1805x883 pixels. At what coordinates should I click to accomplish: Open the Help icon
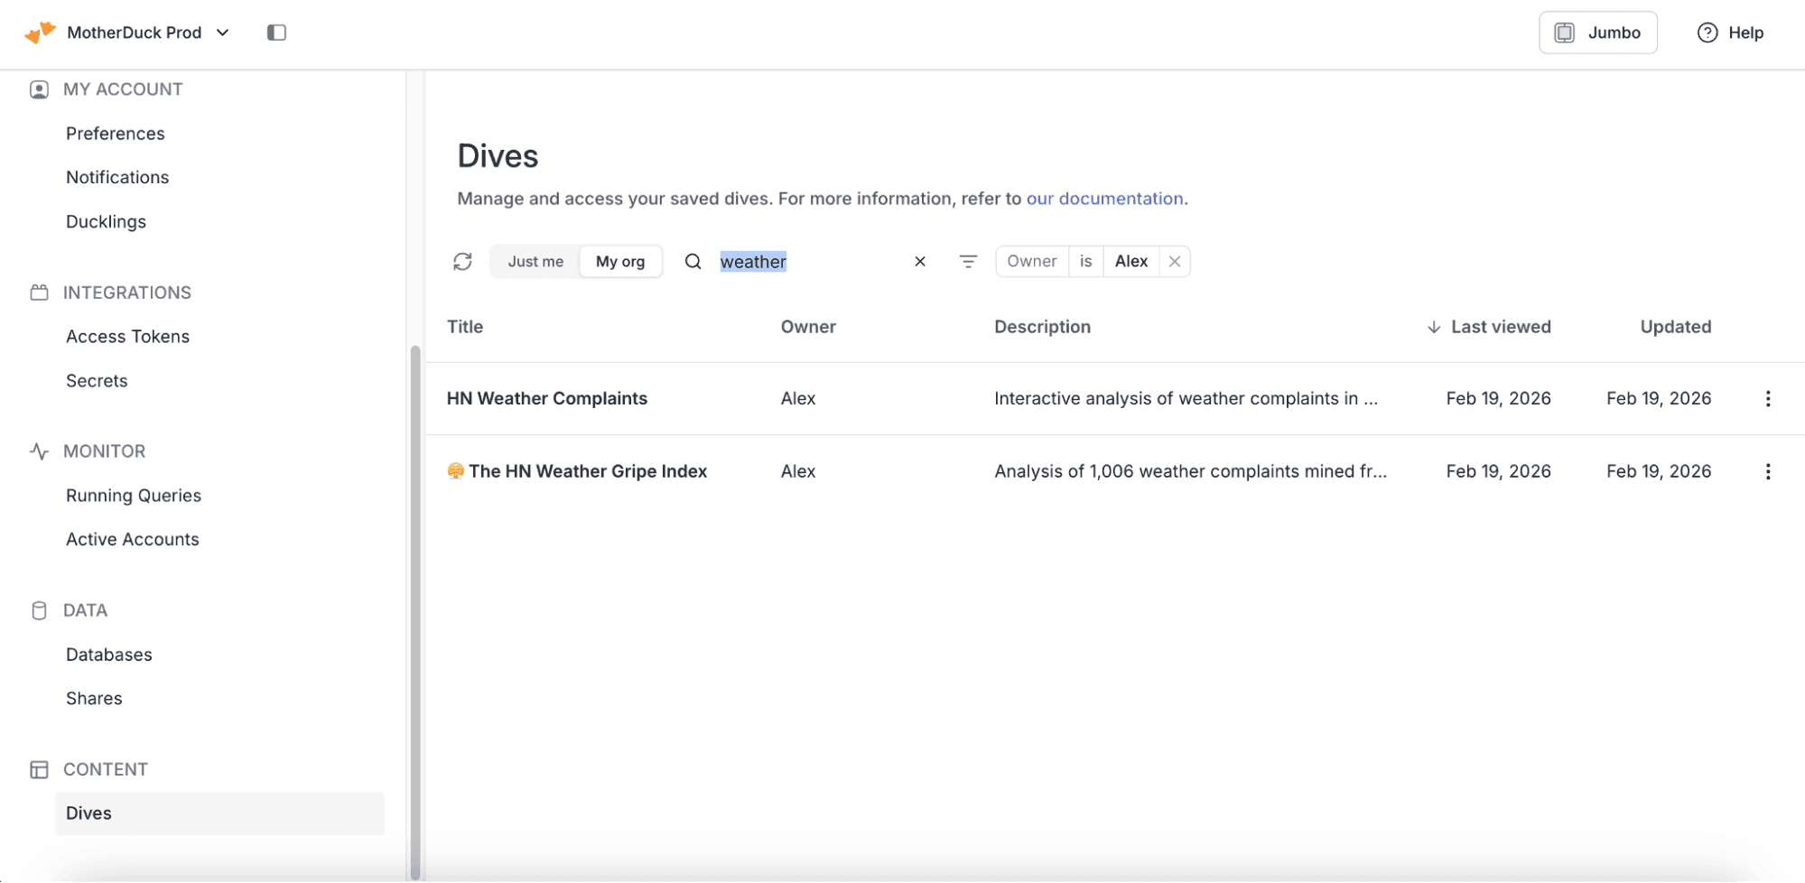click(x=1707, y=32)
